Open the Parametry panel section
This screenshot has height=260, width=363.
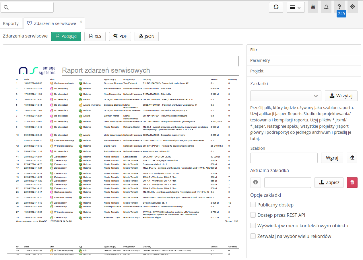[304, 60]
